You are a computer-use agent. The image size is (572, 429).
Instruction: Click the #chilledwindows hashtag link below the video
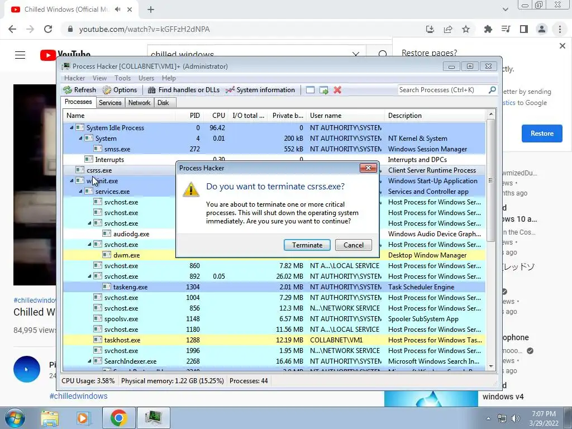pyautogui.click(x=78, y=396)
